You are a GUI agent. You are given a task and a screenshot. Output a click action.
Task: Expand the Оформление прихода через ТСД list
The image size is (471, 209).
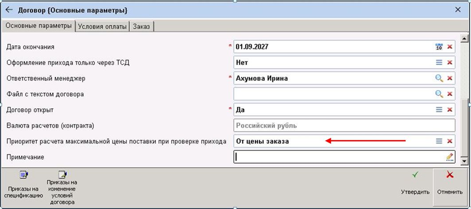tap(439, 63)
